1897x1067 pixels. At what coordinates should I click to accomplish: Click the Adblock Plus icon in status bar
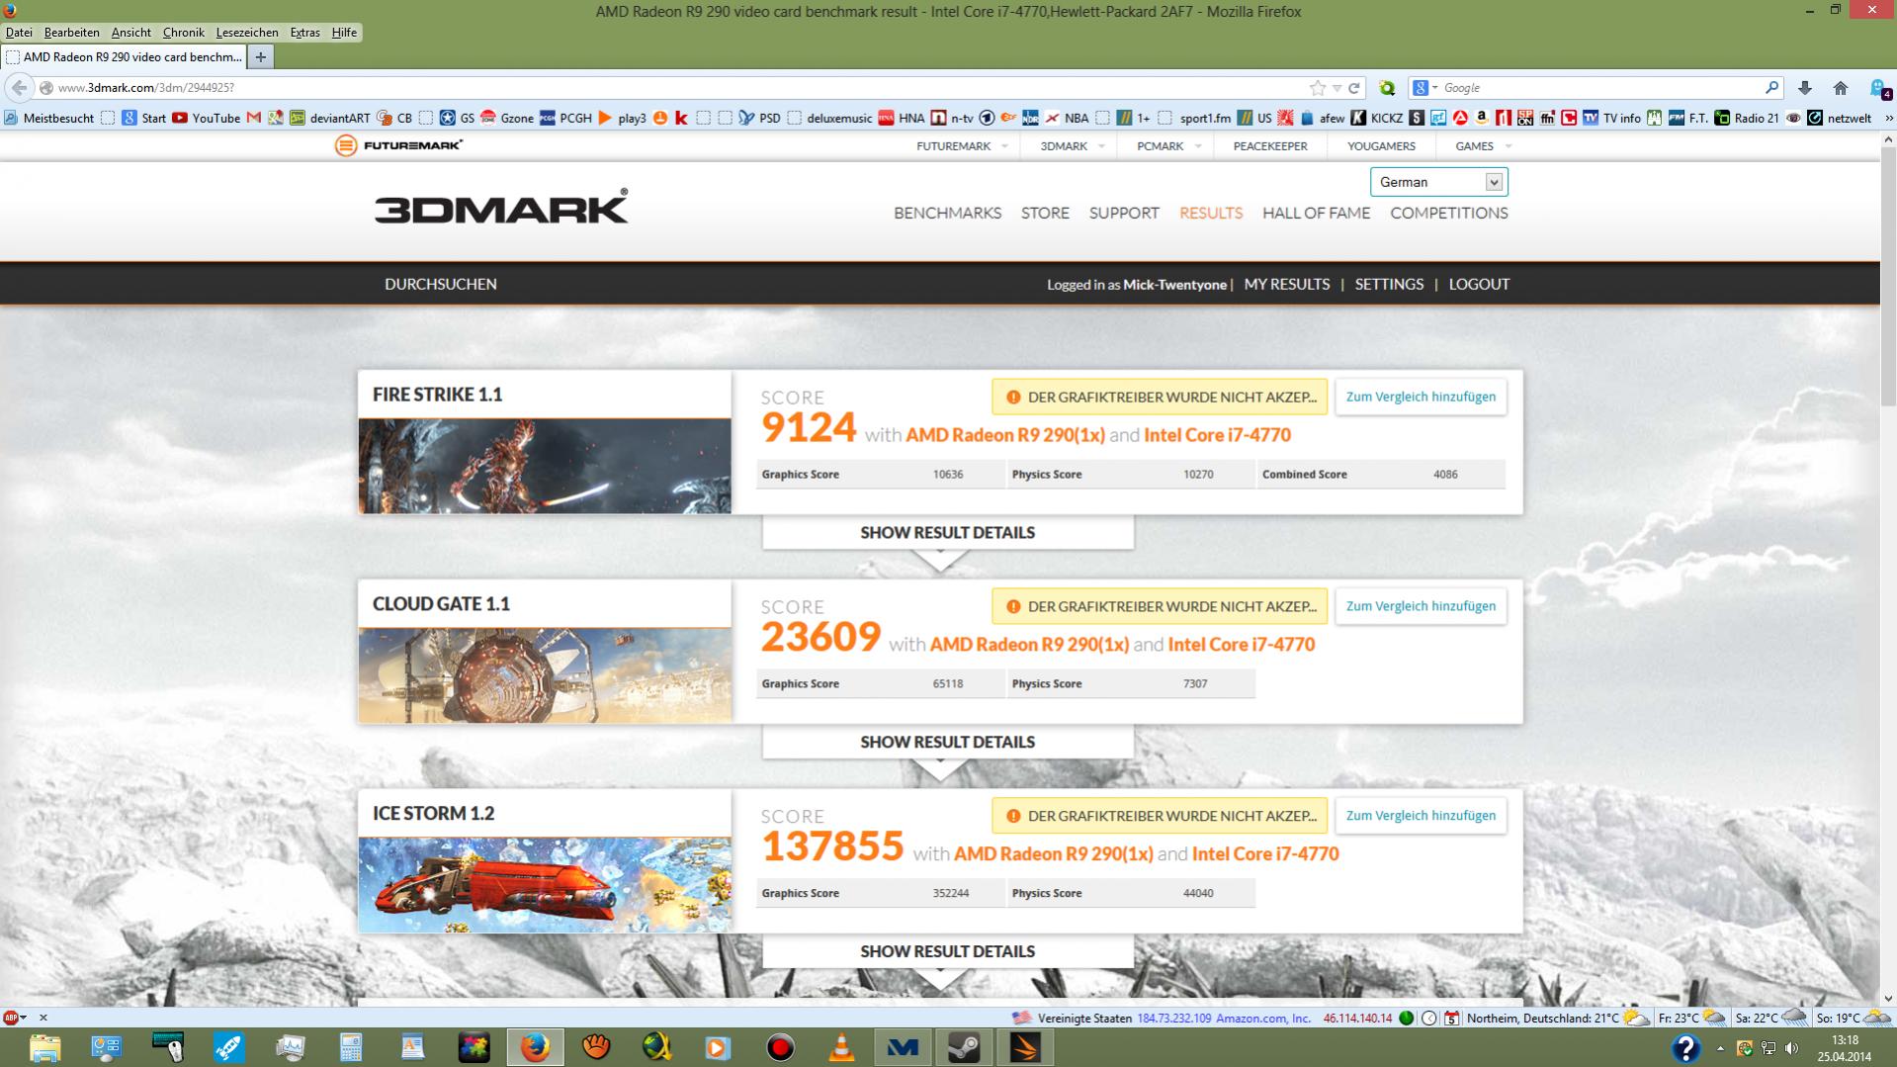pyautogui.click(x=11, y=1017)
